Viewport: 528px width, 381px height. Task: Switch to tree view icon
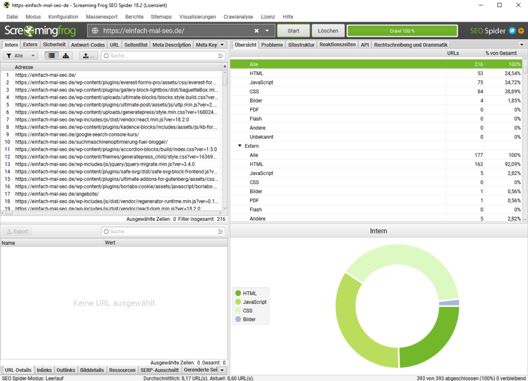coord(65,56)
